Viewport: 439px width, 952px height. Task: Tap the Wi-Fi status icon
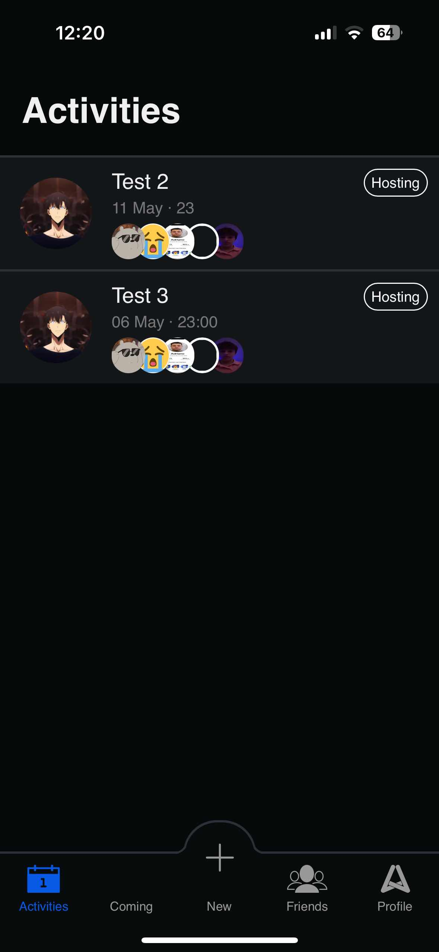pyautogui.click(x=354, y=33)
